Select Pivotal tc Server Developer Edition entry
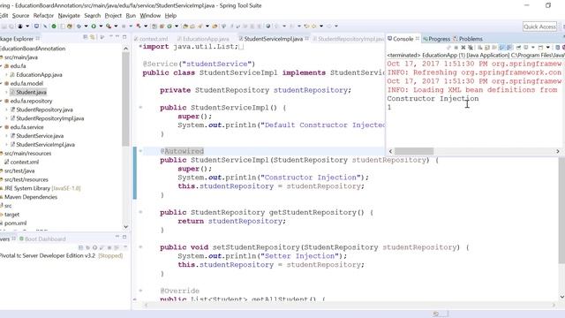Screen dimensions: 565x318 point(61,255)
